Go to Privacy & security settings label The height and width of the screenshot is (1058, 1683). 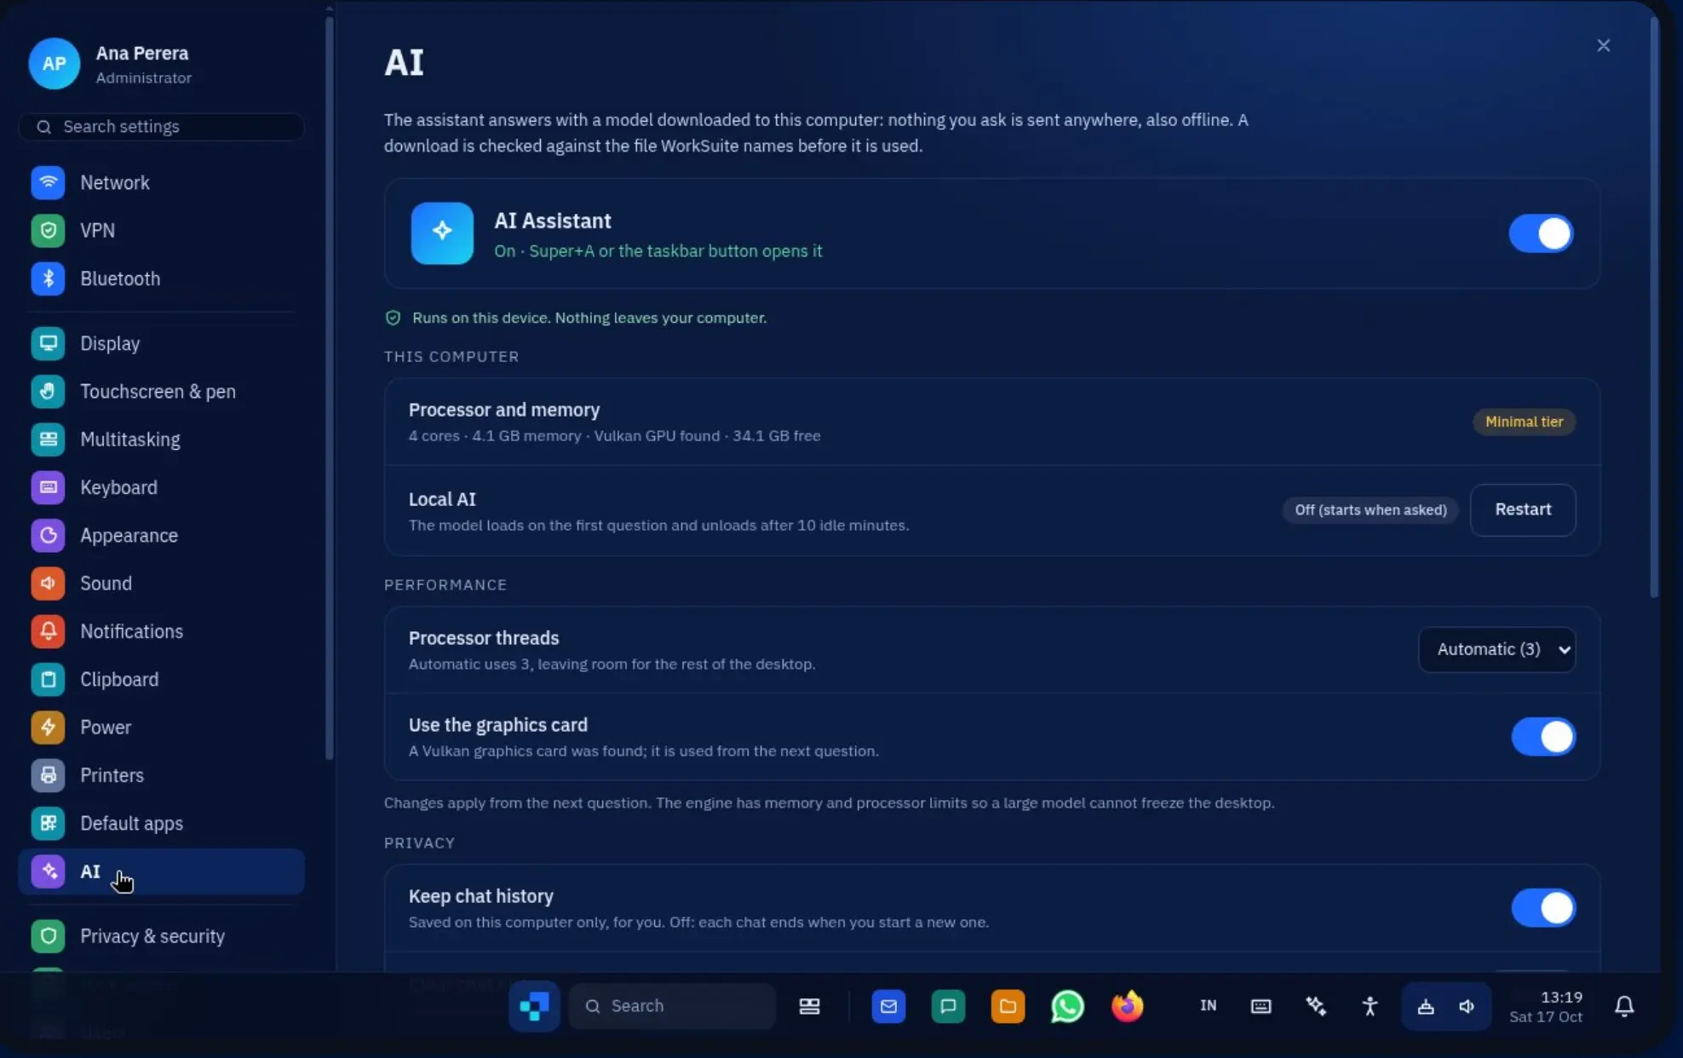click(x=152, y=936)
